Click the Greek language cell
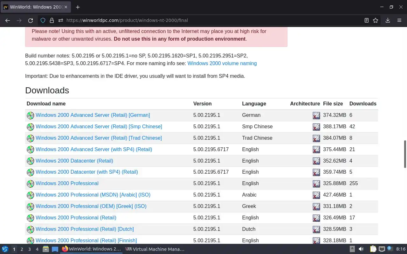This screenshot has height=254, width=407. pos(249,206)
